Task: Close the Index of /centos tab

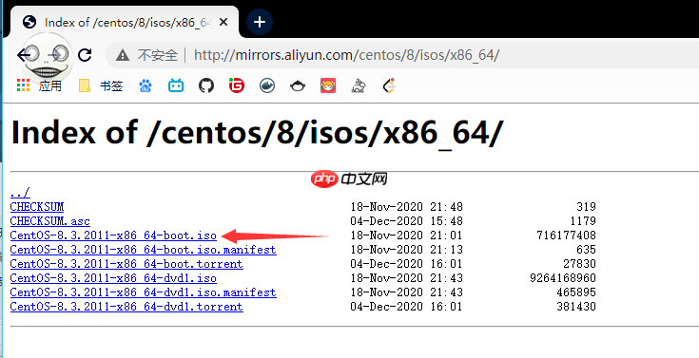Action: point(223,22)
